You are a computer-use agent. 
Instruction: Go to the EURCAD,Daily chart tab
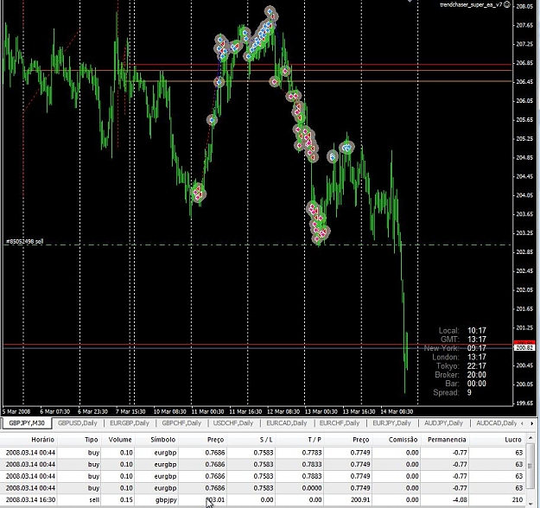click(287, 423)
